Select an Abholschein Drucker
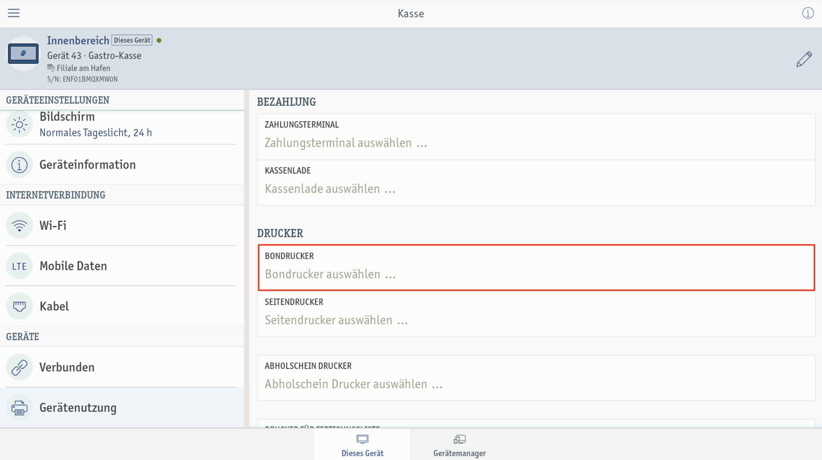Viewport: 822px width, 460px height. click(536, 378)
